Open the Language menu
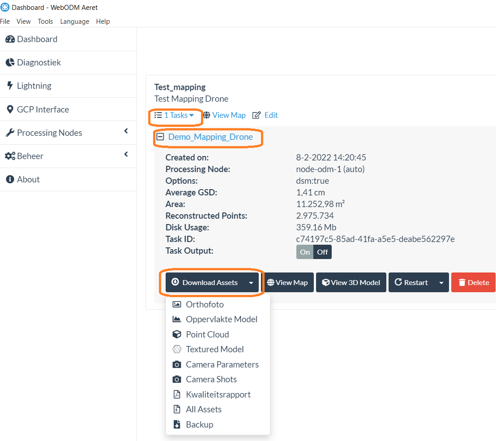This screenshot has width=496, height=441. click(74, 21)
